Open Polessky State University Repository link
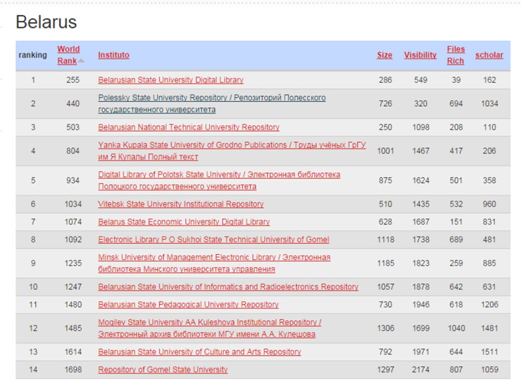The width and height of the screenshot is (521, 381). point(212,104)
